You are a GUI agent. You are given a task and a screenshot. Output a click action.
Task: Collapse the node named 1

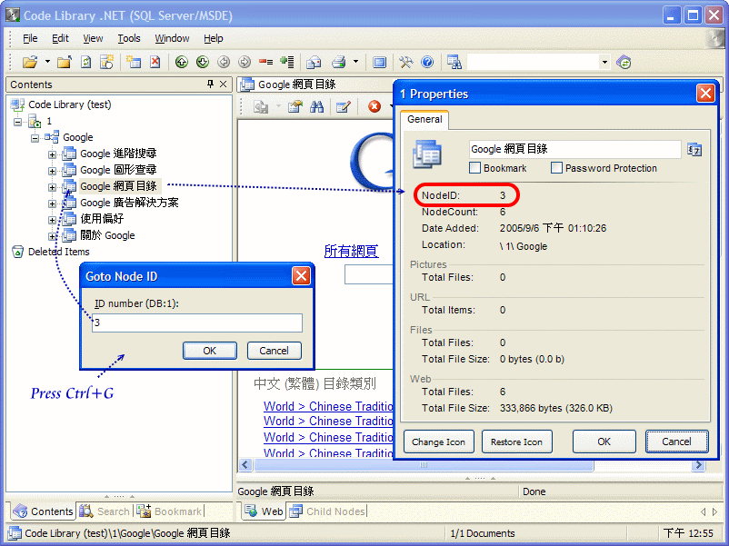pyautogui.click(x=17, y=122)
